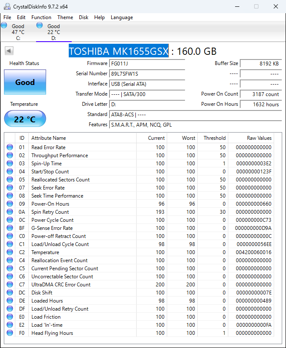Click raw value 0000000056EE
The width and height of the screenshot is (286, 348).
pos(254,244)
